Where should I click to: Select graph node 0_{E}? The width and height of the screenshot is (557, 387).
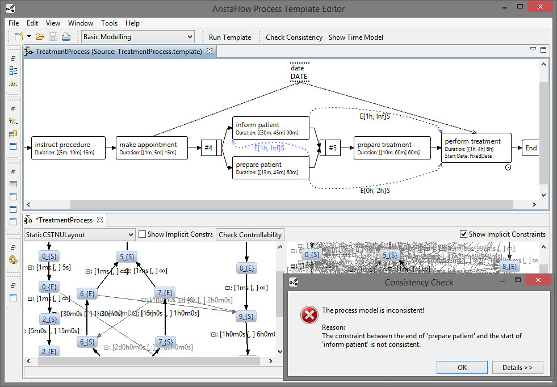49,287
